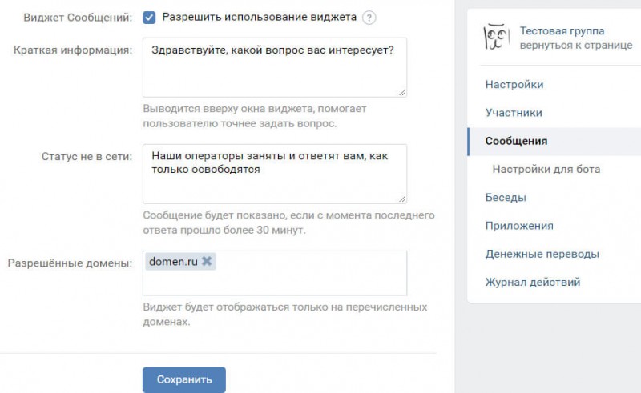Open the Участники sidebar section

click(514, 113)
